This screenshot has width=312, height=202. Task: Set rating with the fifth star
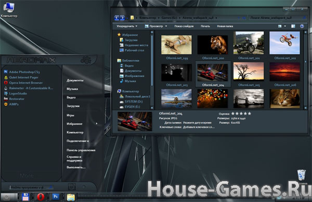click(250, 113)
